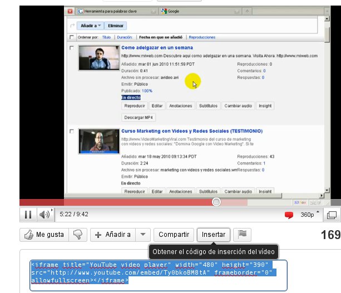Viewport: 341px width, 293px height.
Task: Close the red X browser tab icon
Action: [70, 11]
